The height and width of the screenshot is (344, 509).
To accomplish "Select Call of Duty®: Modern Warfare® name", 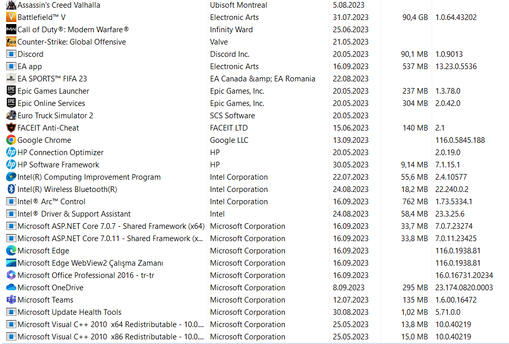I will pos(73,30).
